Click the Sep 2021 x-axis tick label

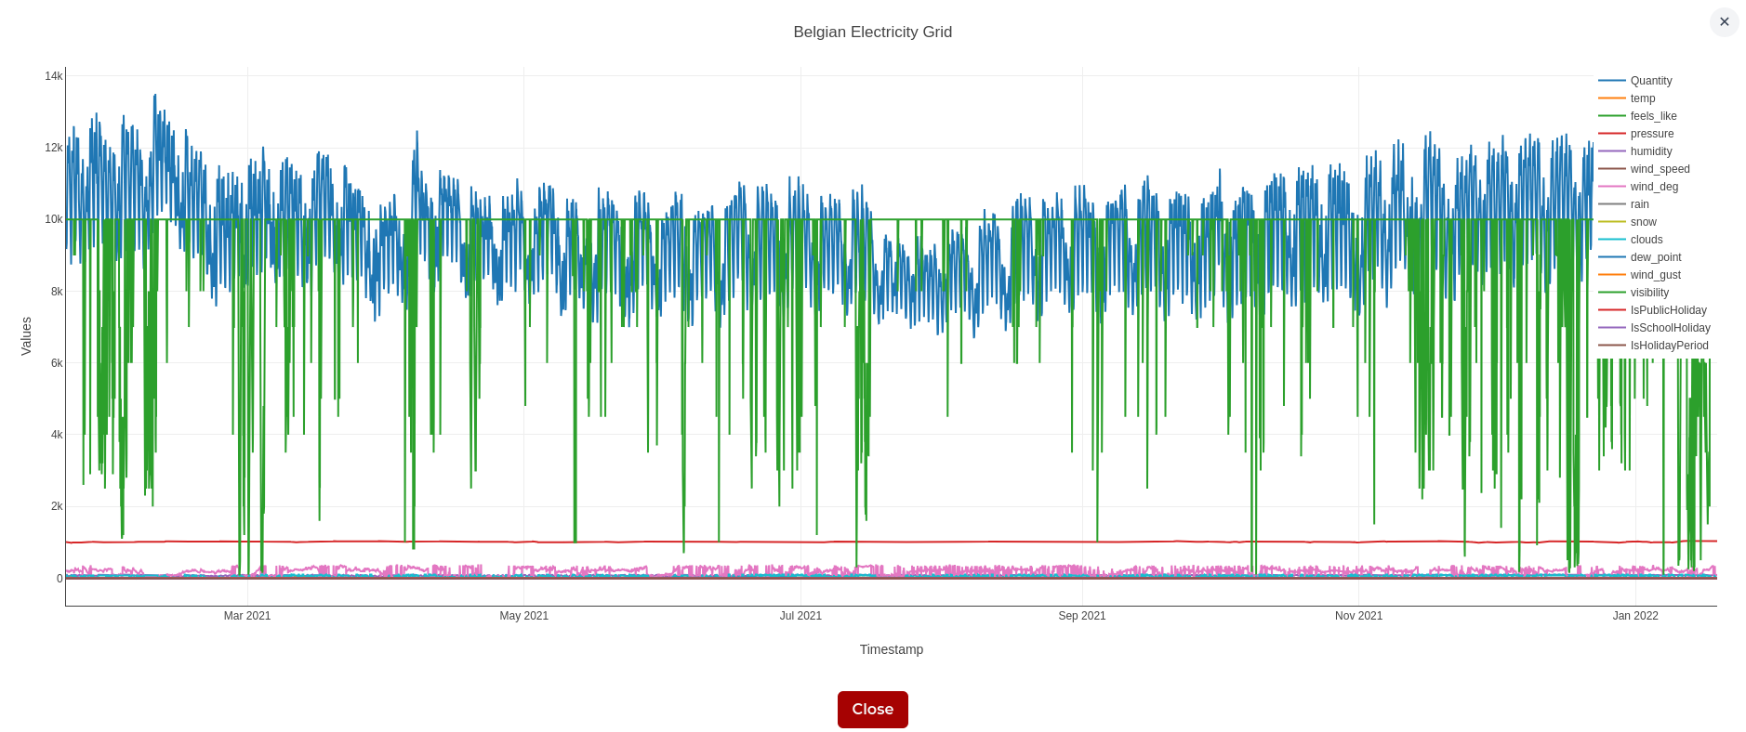click(x=1082, y=616)
